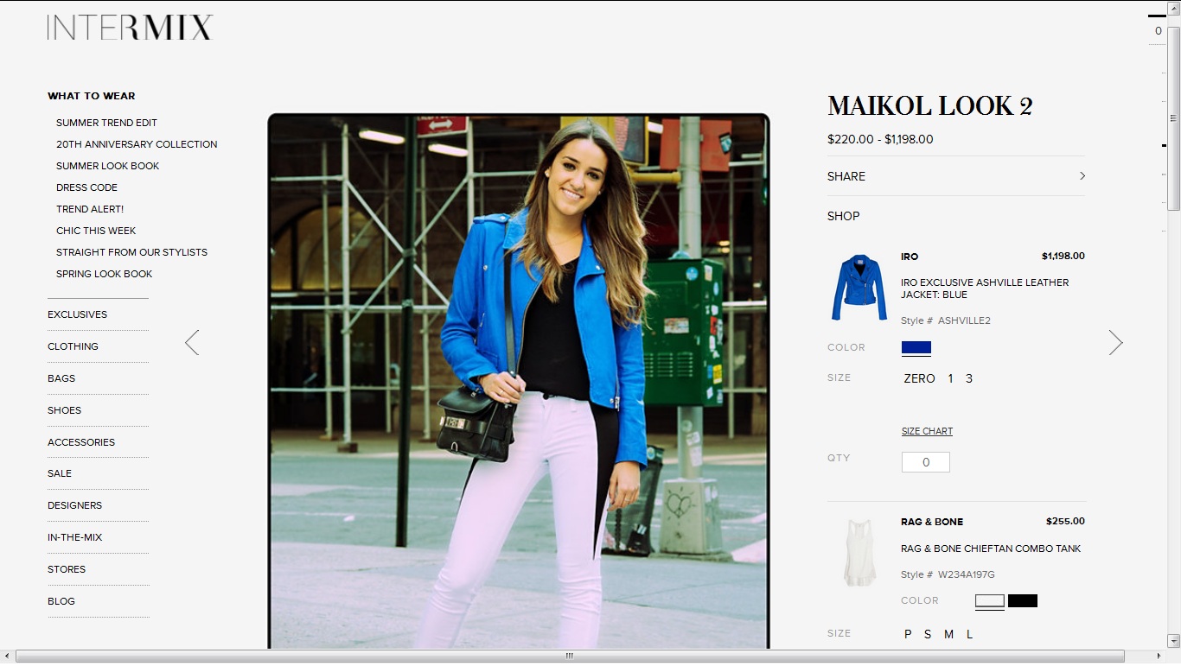Click the Style # ASHVILLE2 text
This screenshot has width=1181, height=666.
[946, 320]
